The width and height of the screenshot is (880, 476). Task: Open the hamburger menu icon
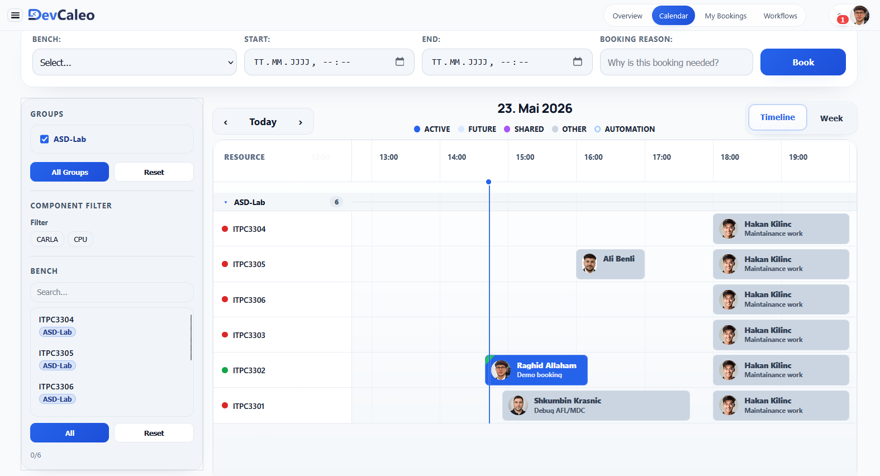16,15
